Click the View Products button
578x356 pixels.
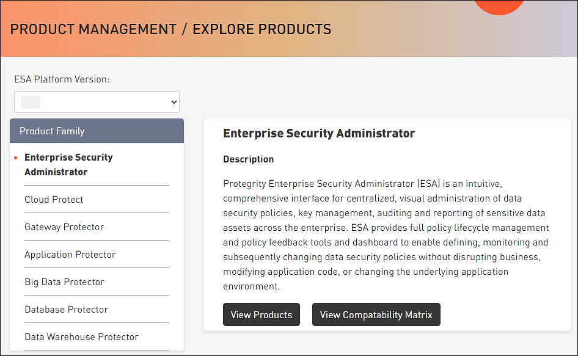pyautogui.click(x=261, y=314)
